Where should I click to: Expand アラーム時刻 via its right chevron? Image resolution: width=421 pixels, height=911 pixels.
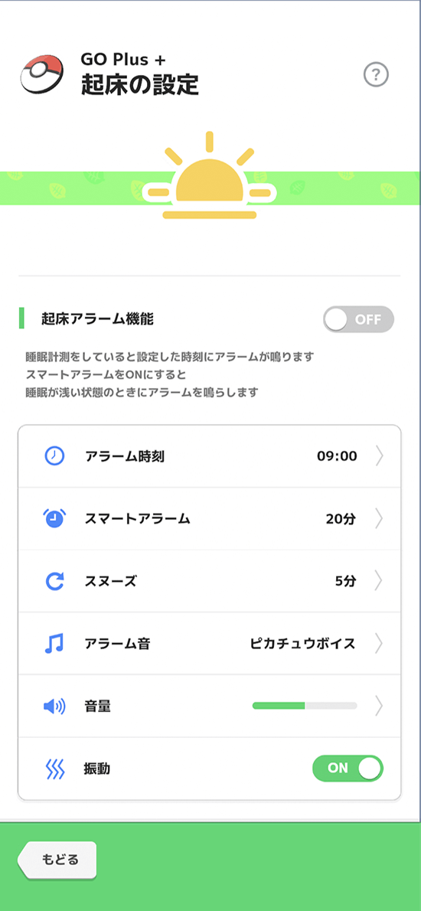[379, 456]
